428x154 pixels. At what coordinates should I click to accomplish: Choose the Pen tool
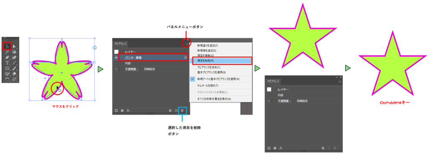(x=8, y=57)
